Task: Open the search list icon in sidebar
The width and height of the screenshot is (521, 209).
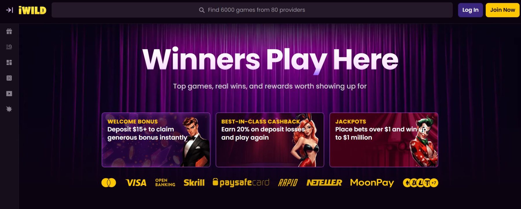Action: click(x=9, y=47)
